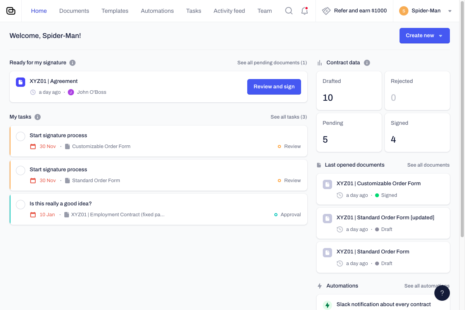Open the Activity feed tab
This screenshot has height=310, width=465.
pyautogui.click(x=229, y=11)
